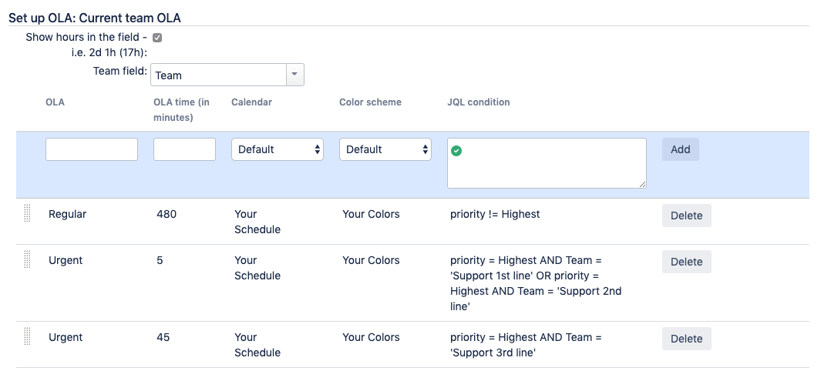Delete the Urgent 5-minute OLA
The height and width of the screenshot is (381, 821).
(x=686, y=262)
